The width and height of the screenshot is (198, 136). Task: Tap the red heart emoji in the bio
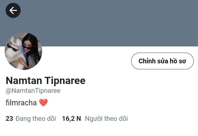click(x=43, y=103)
